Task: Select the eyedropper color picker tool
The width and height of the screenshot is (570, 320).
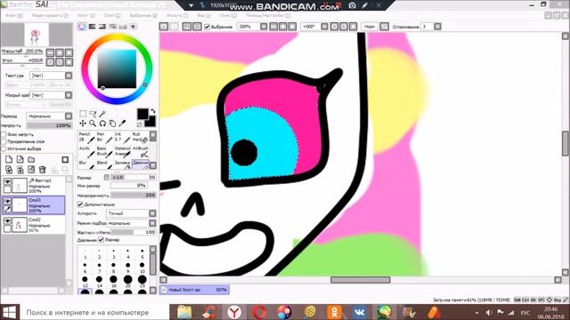Action: click(122, 124)
